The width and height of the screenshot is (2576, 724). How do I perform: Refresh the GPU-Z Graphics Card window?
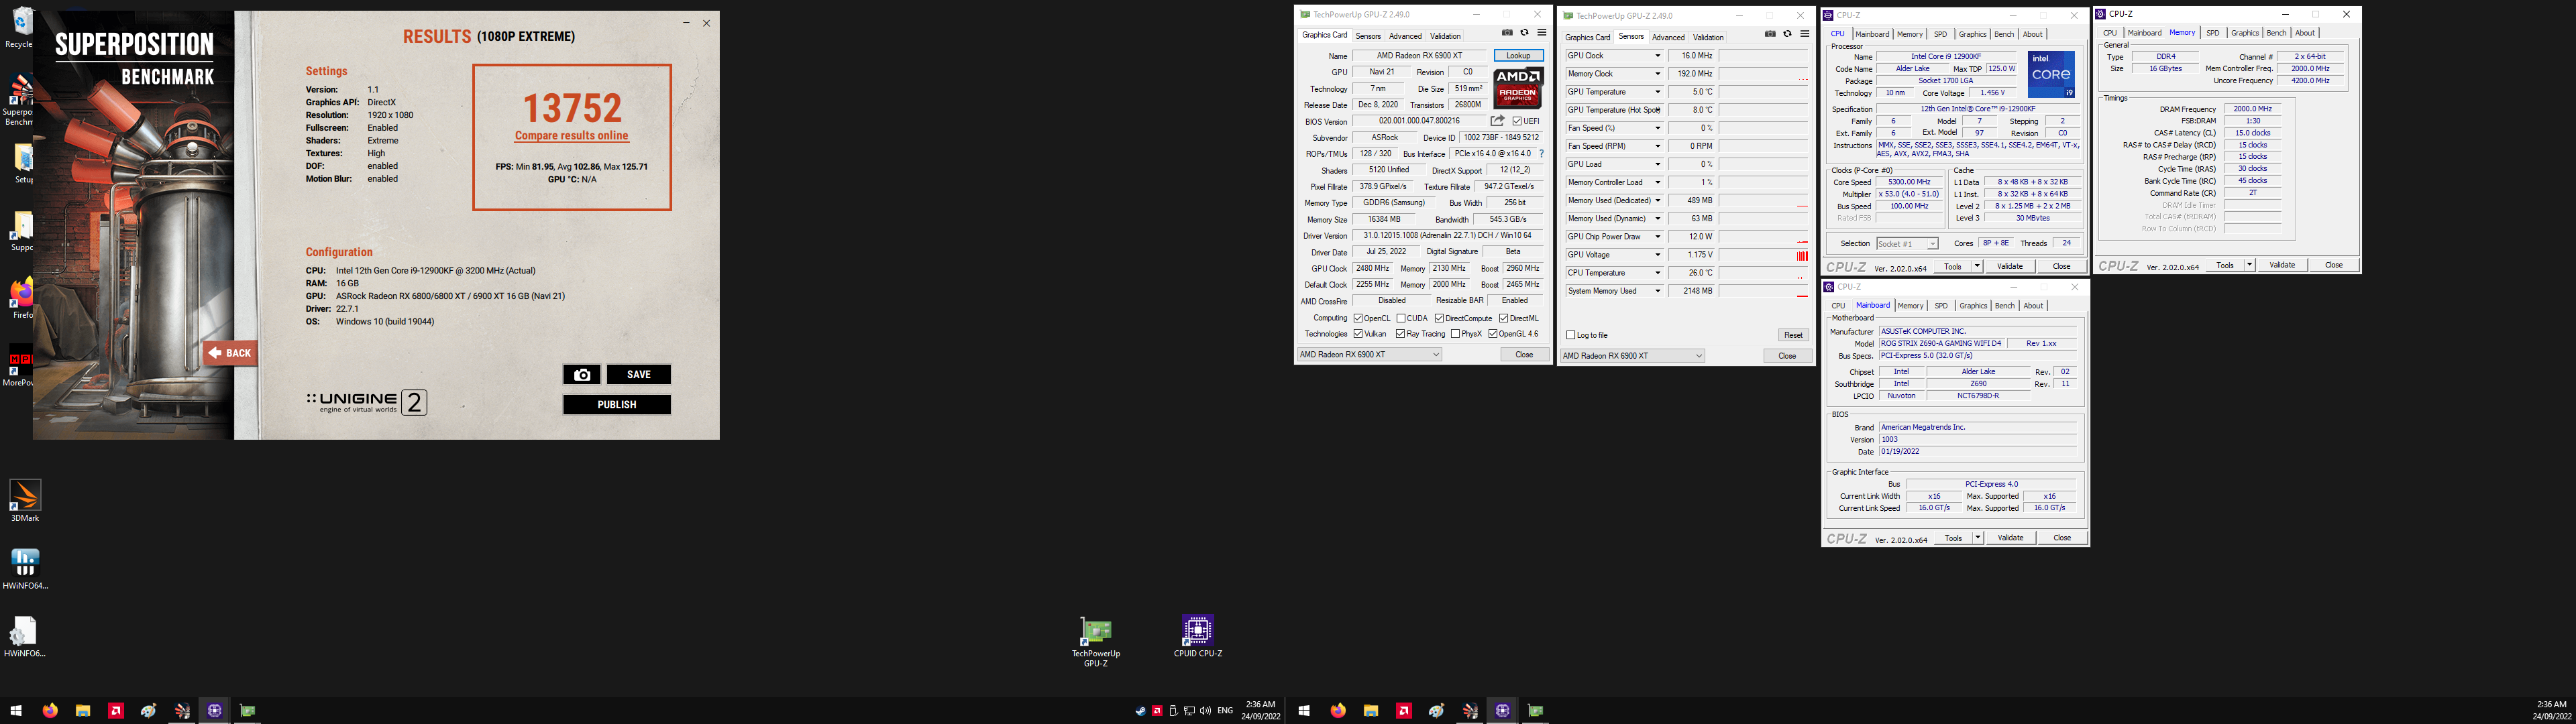(x=1524, y=33)
